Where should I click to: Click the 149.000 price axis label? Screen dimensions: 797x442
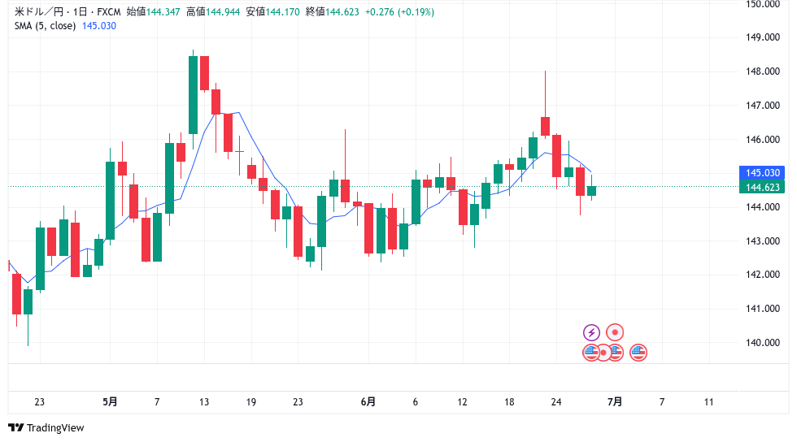[763, 37]
